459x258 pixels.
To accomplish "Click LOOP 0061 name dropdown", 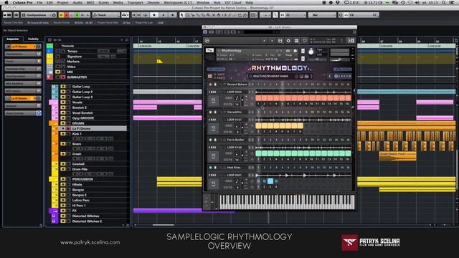I will (235, 175).
